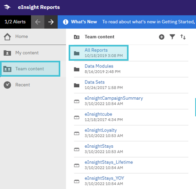
Task: Click the Recent clock icon
Action: (x=8, y=85)
